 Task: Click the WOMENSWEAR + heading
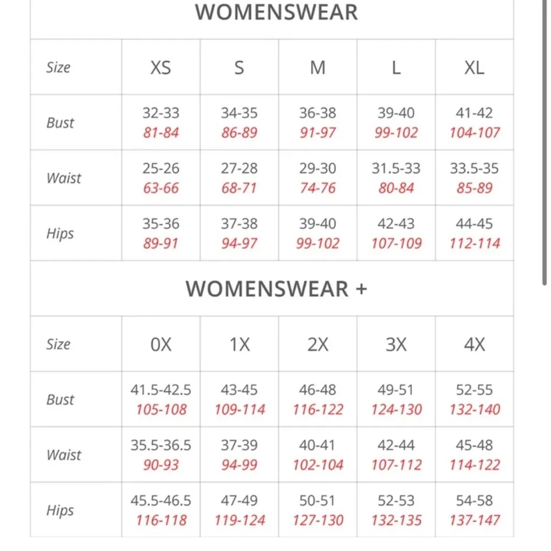click(276, 289)
